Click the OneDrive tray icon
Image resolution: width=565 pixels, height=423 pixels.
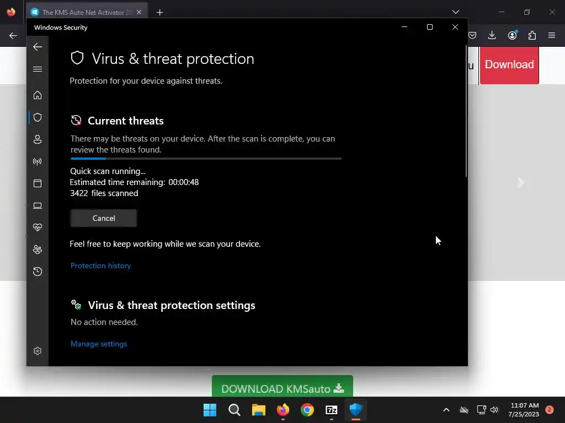tap(464, 410)
